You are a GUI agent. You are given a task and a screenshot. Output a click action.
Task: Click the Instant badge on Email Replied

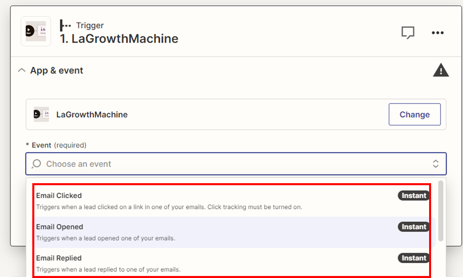[x=414, y=258]
